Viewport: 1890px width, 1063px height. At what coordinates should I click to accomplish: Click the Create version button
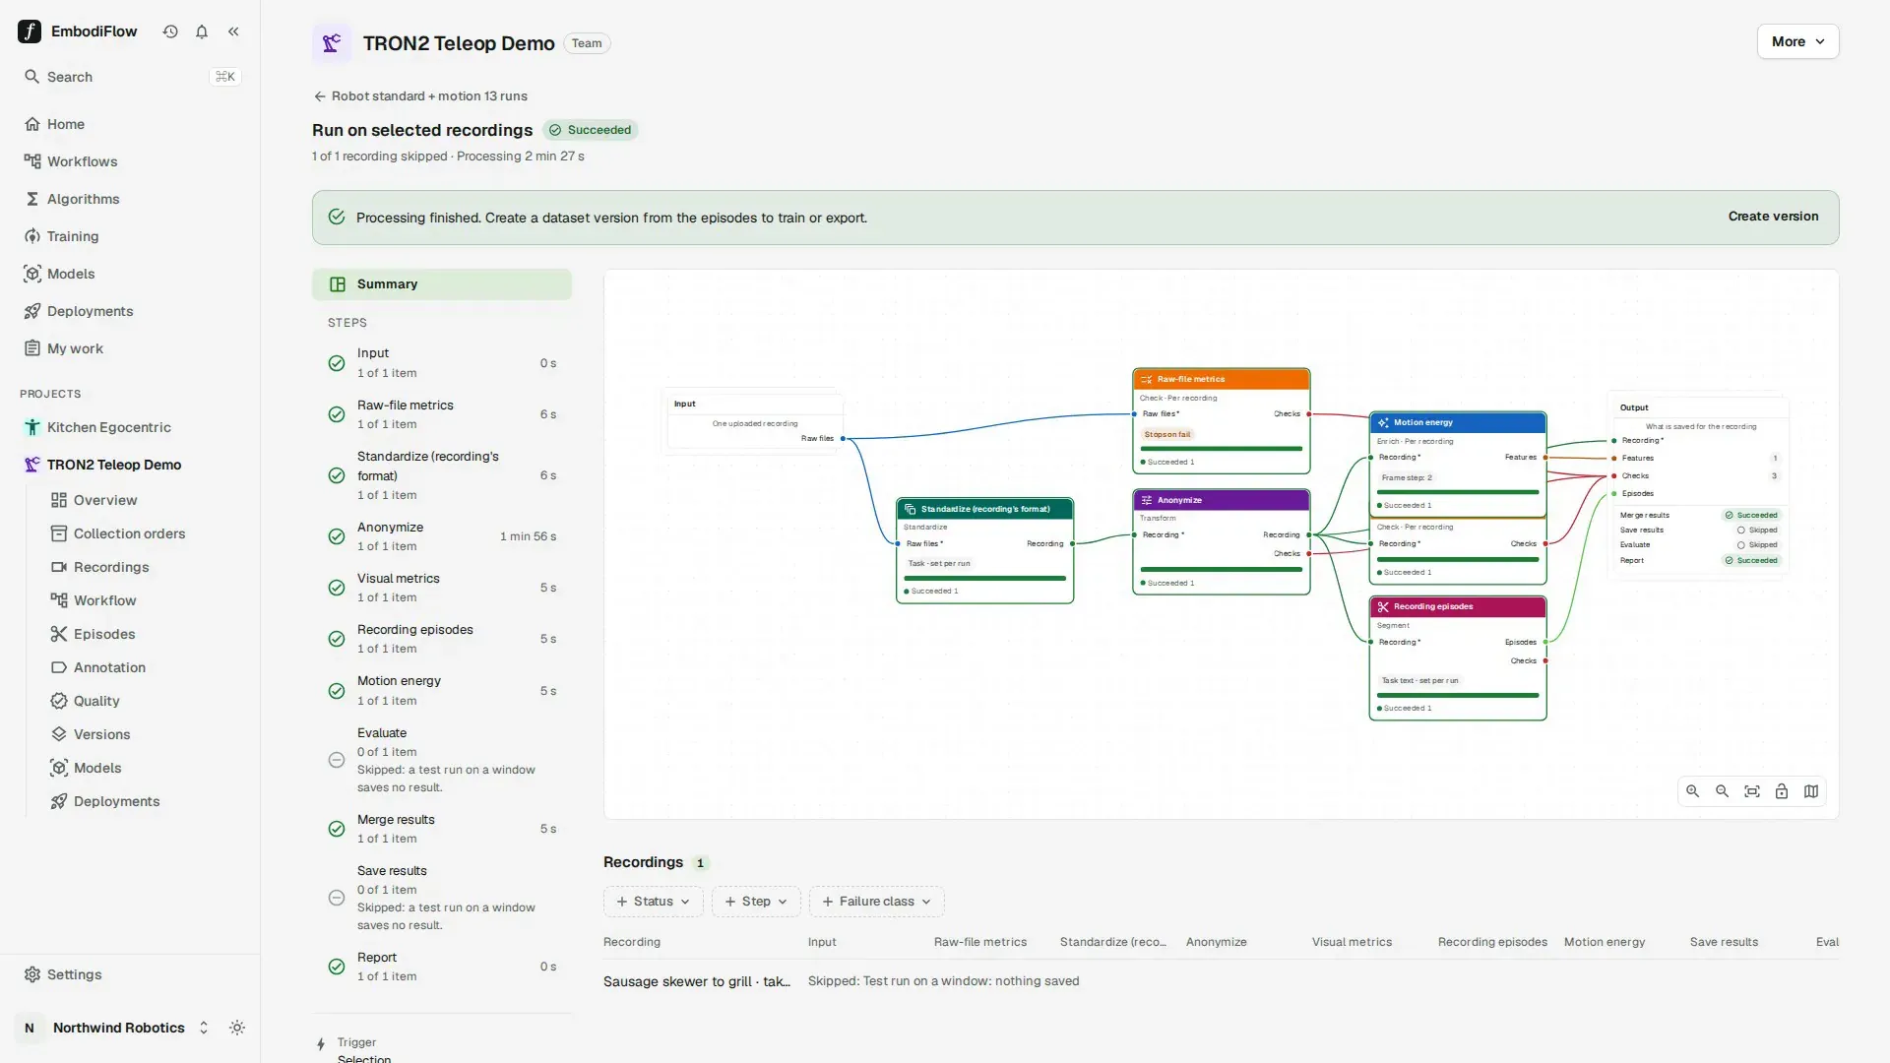click(1773, 217)
